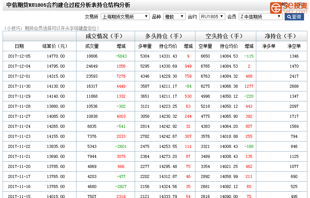Select the date cell 2017-11-22
310x198 pixels.
[19, 147]
